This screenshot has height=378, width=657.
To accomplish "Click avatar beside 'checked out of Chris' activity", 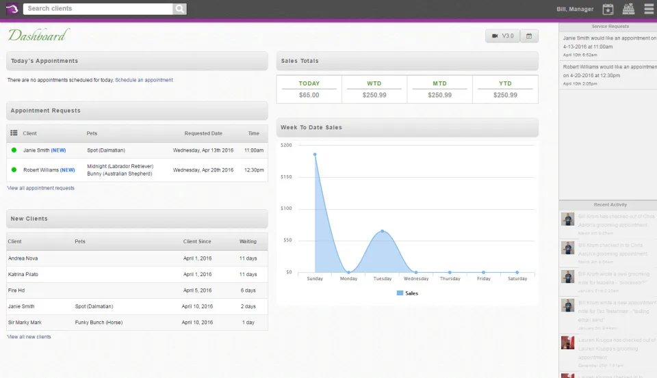I will (x=568, y=219).
